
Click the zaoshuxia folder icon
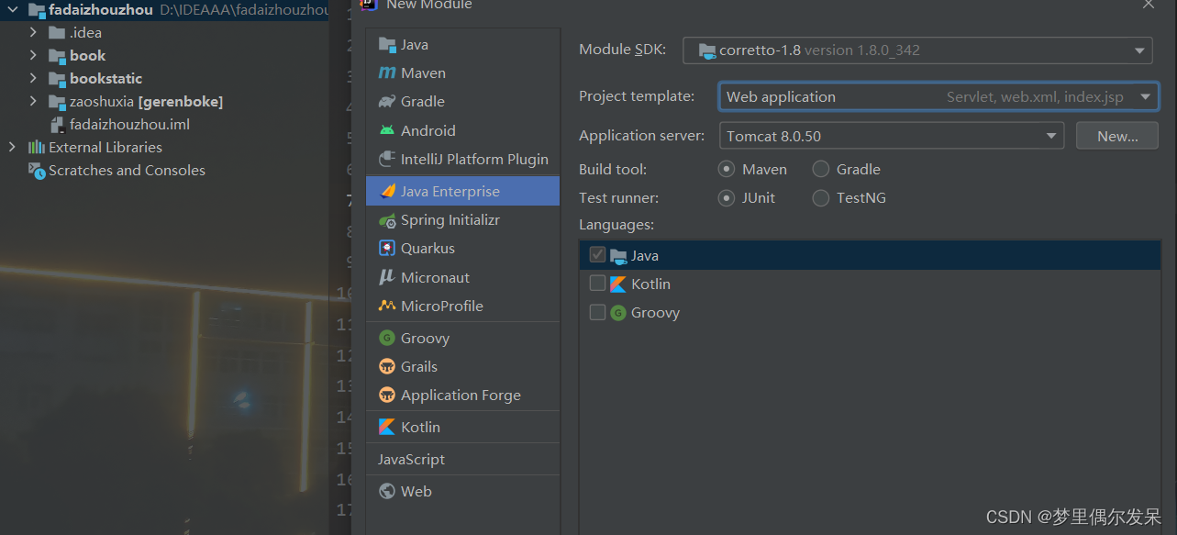(x=58, y=101)
